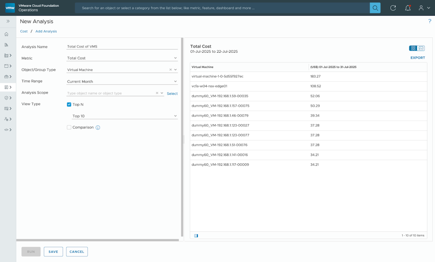
Task: Expand the developer code sidebar chevron
Action: point(11,129)
